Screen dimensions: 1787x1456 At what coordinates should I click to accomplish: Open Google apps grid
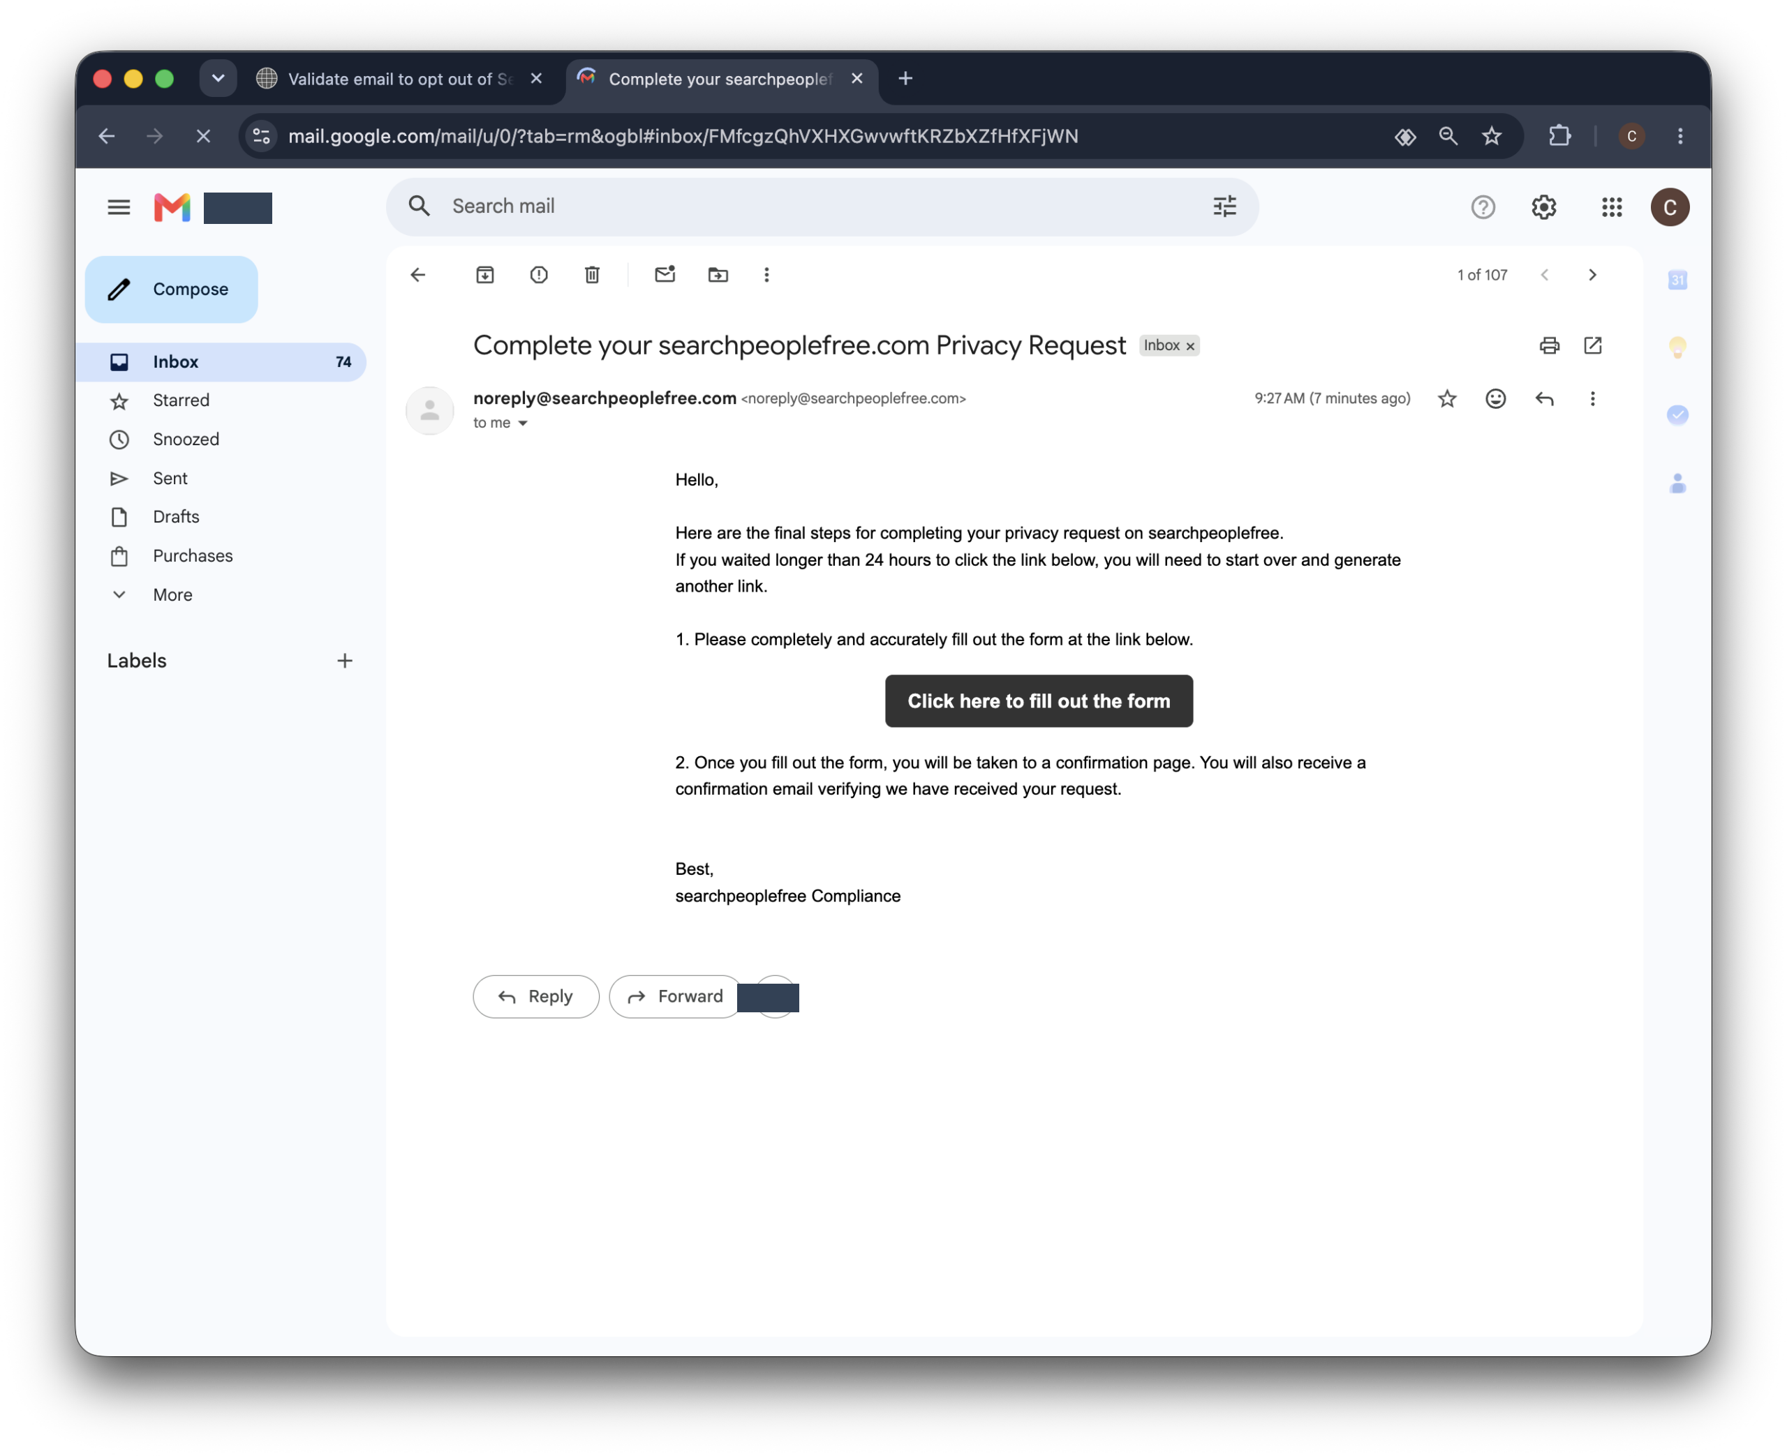(x=1611, y=207)
